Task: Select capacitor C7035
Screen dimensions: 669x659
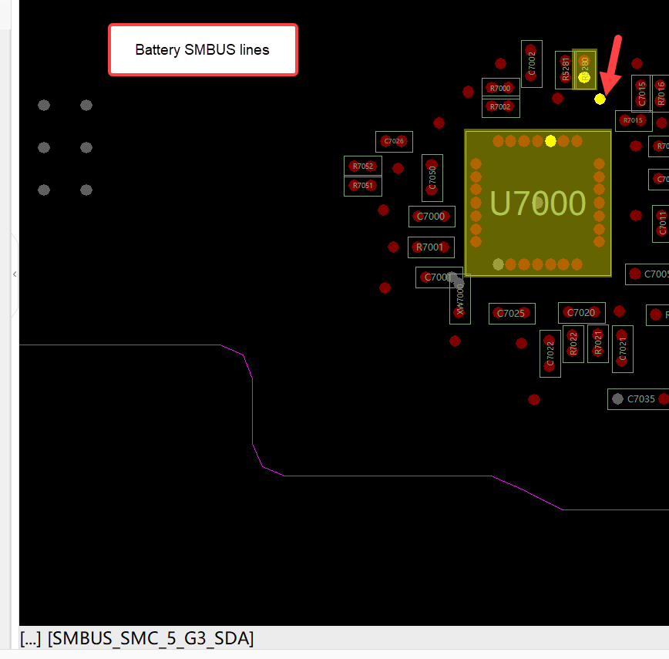Action: tap(638, 399)
